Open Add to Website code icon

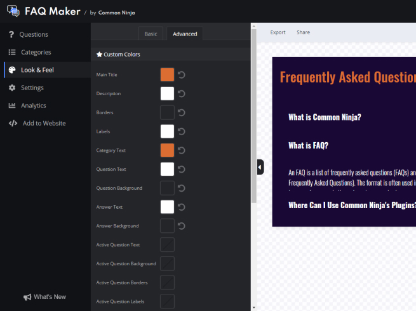pyautogui.click(x=13, y=123)
